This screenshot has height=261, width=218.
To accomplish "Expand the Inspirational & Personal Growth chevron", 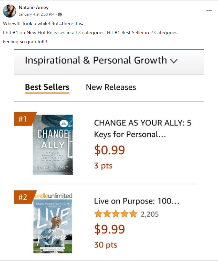I will coord(174,61).
